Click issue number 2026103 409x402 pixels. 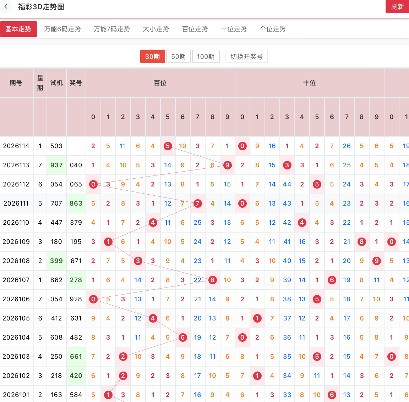(16, 356)
